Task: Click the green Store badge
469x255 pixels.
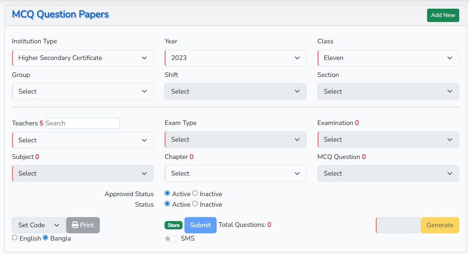Action: click(x=174, y=225)
